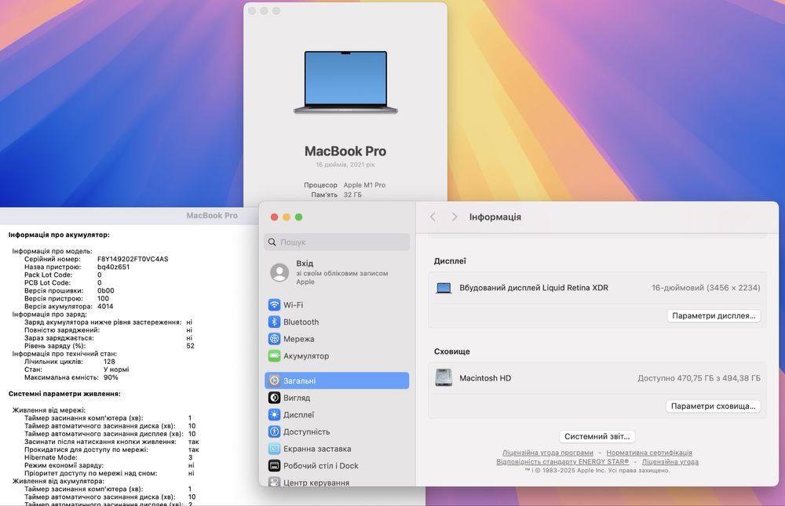Click the Режим економії заряду row
The image size is (785, 506).
coord(109,465)
